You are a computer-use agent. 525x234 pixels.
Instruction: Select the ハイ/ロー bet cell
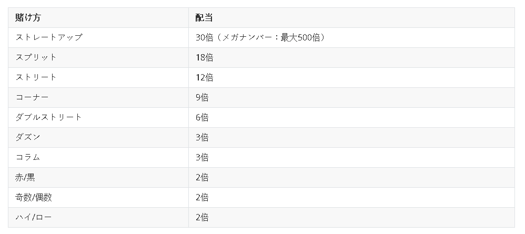click(34, 217)
